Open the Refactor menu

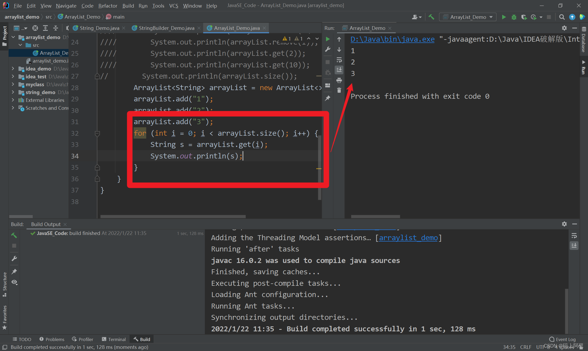(x=108, y=6)
